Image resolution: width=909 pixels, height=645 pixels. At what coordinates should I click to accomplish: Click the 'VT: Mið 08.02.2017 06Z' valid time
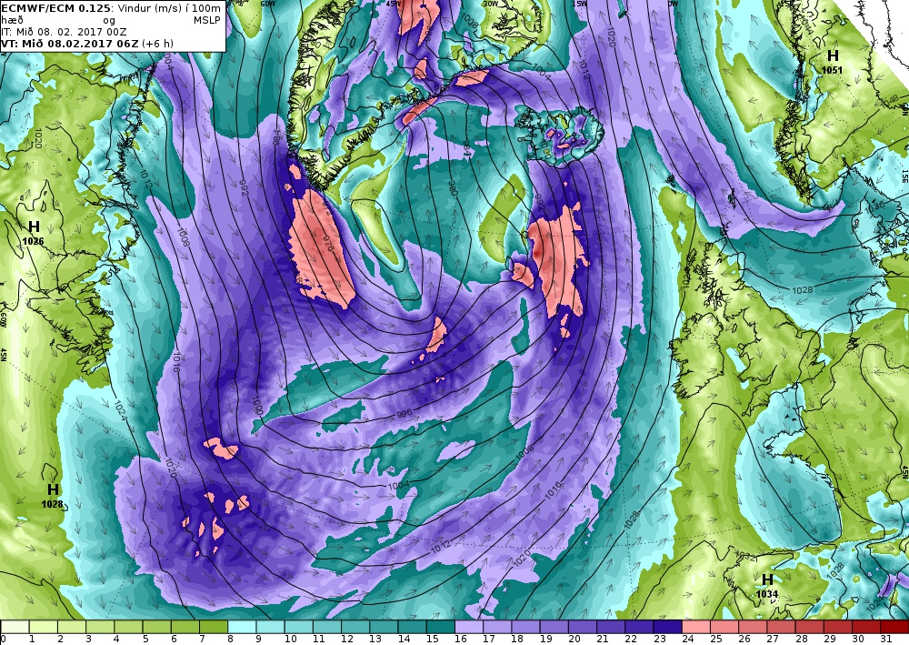pyautogui.click(x=70, y=44)
